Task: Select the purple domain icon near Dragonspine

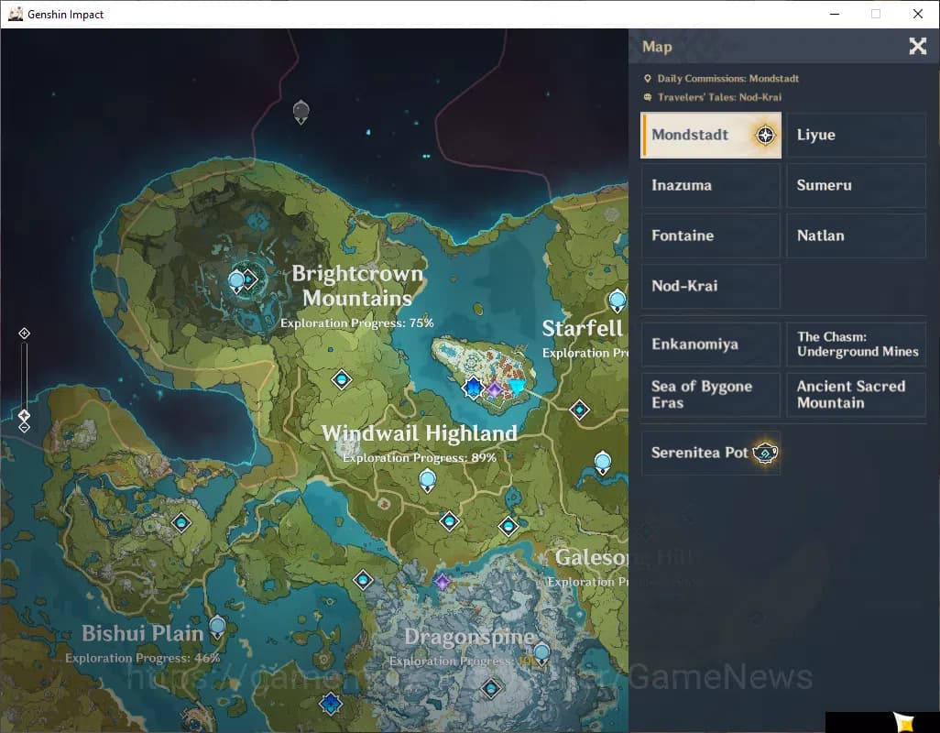Action: click(443, 582)
